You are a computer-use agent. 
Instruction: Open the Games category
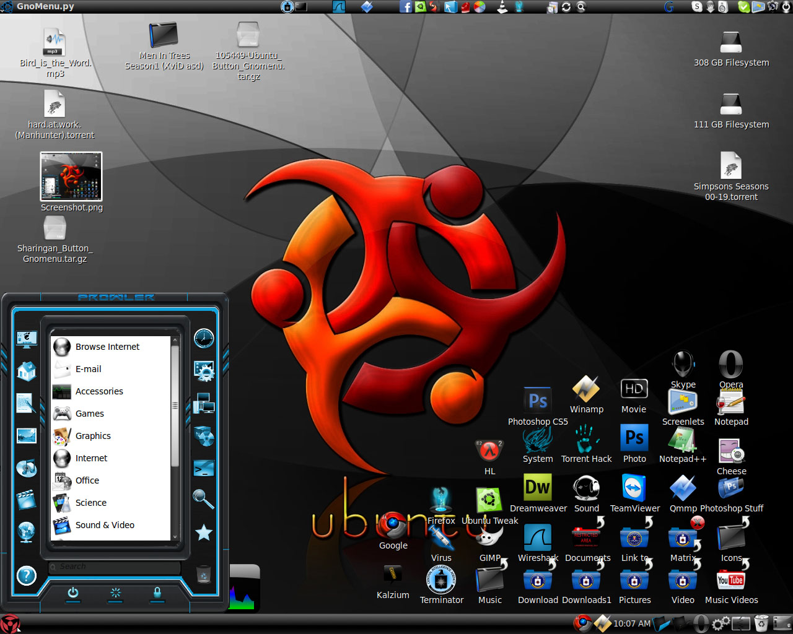(110, 414)
